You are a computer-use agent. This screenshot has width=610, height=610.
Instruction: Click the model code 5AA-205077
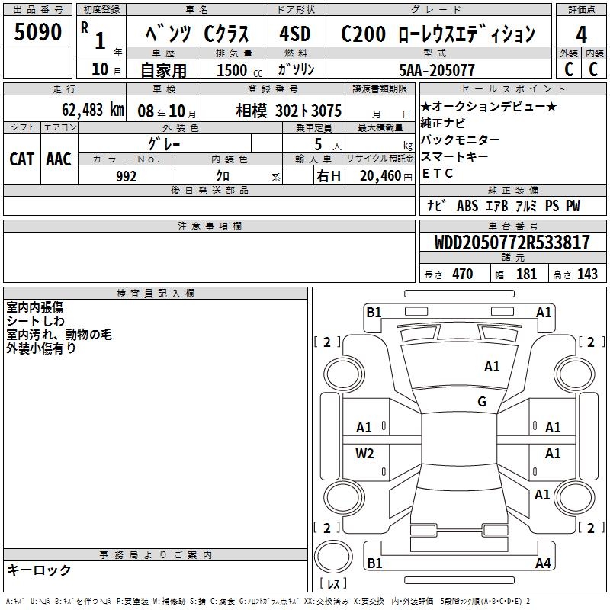coord(438,70)
